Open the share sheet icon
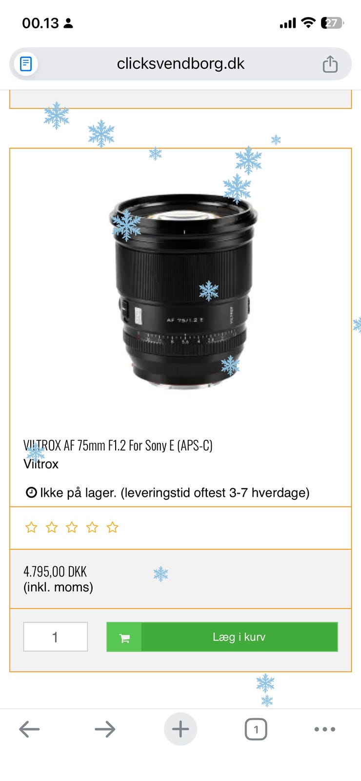The image size is (361, 781). (330, 64)
